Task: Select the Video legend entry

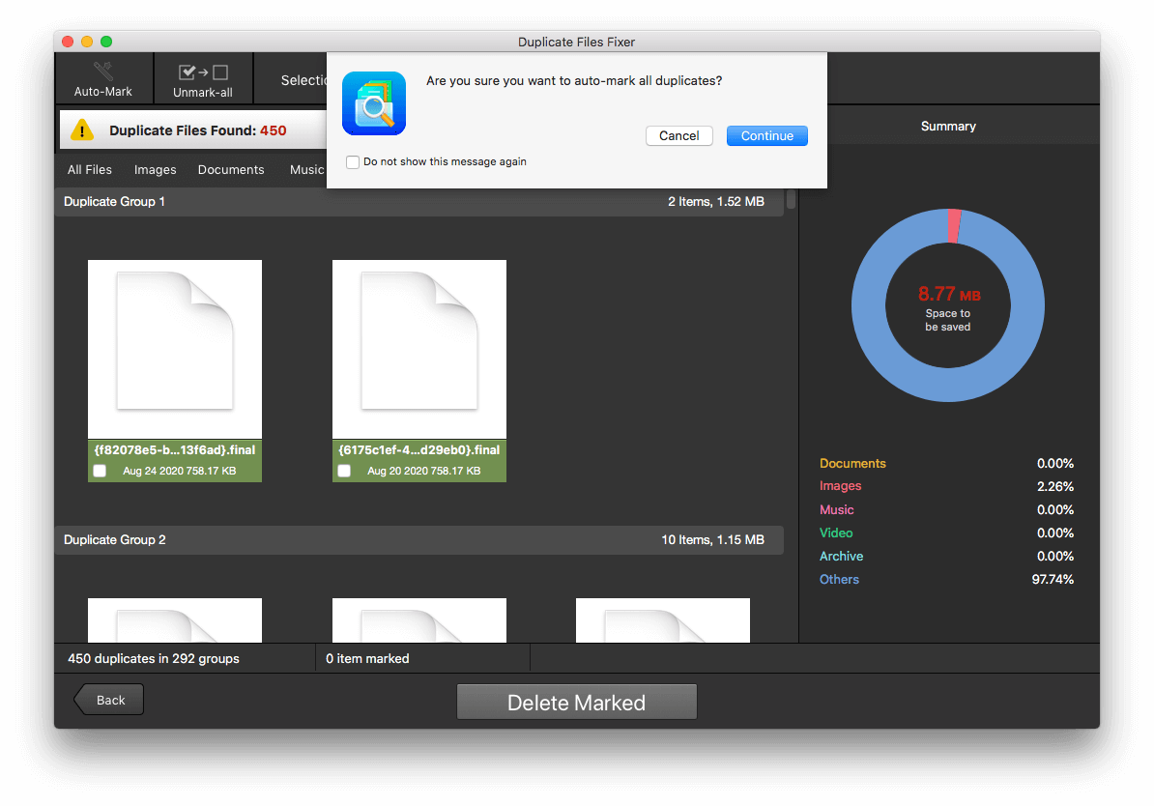Action: point(836,533)
